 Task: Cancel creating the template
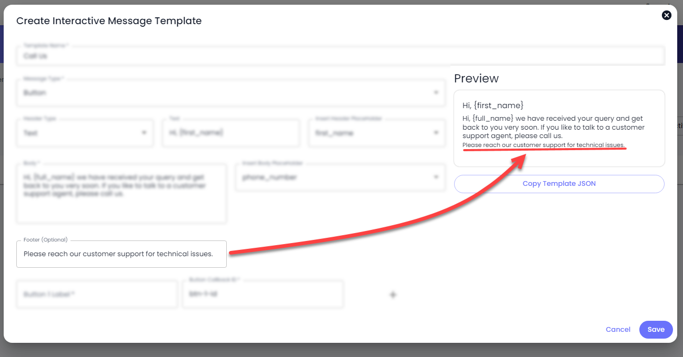point(618,330)
